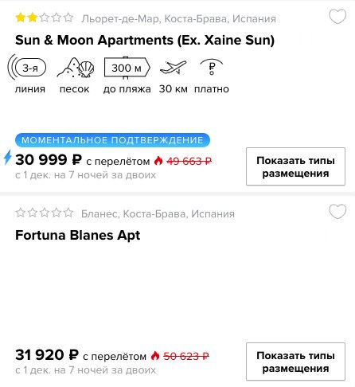Click the 3-я линия beach line icon
The image size is (355, 387).
(27, 68)
